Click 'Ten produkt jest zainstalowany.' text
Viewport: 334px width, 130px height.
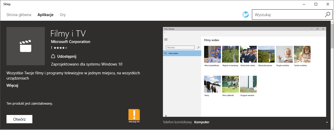30,103
